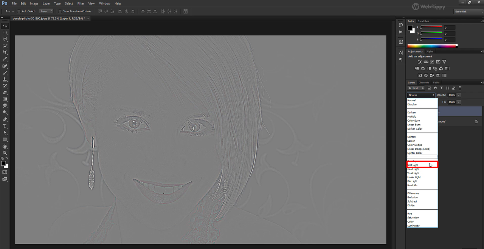Toggle the type layer filter
This screenshot has height=249, width=484.
[441, 88]
